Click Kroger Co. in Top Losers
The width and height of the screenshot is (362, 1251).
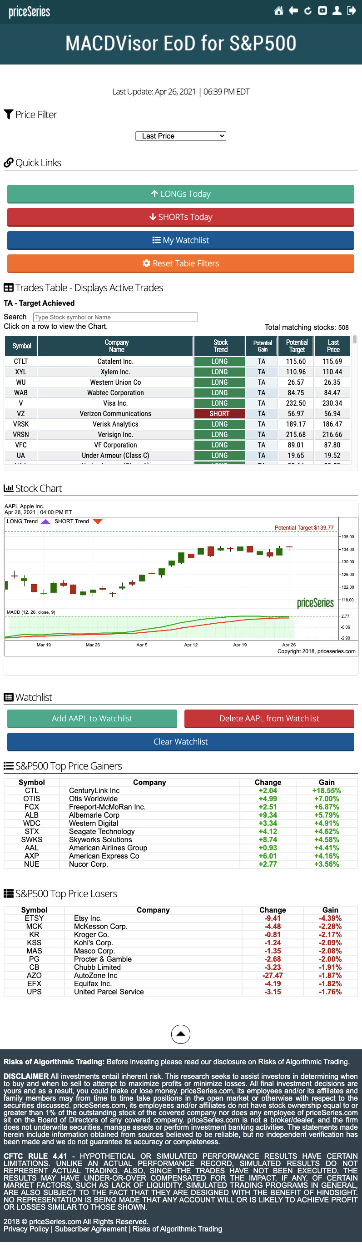click(x=91, y=935)
